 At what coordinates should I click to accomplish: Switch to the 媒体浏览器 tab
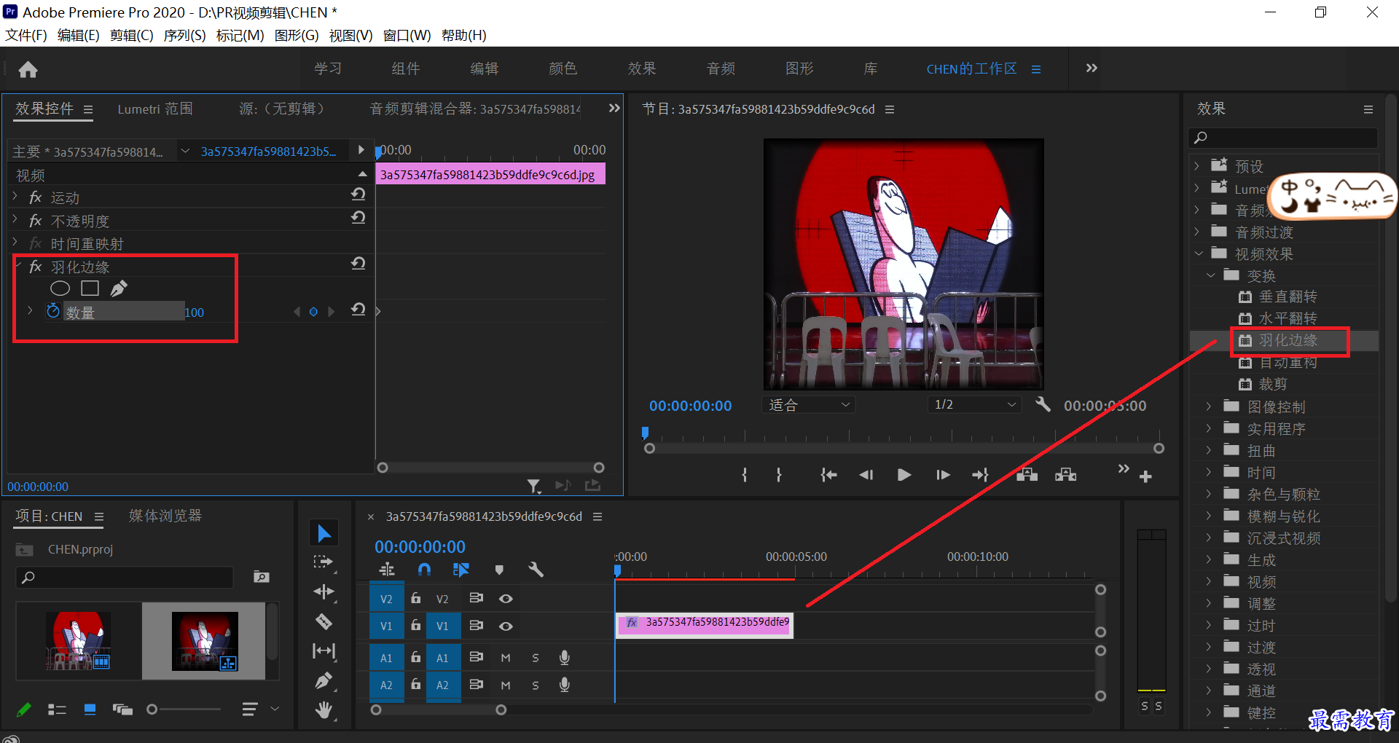coord(165,516)
